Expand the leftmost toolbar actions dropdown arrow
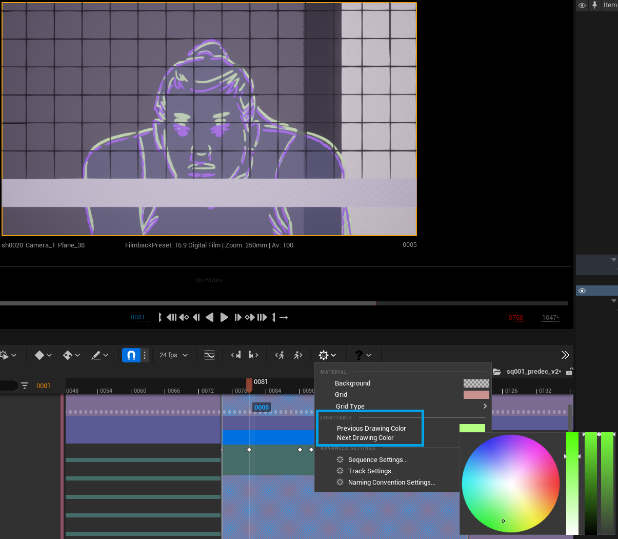The image size is (618, 539). click(14, 355)
